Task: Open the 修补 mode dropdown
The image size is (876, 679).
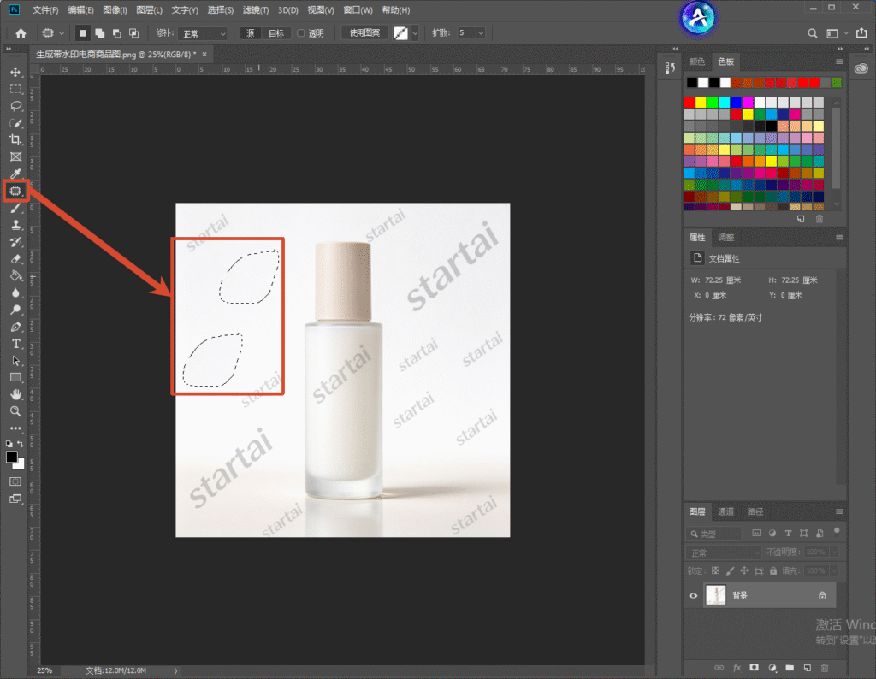Action: tap(204, 33)
